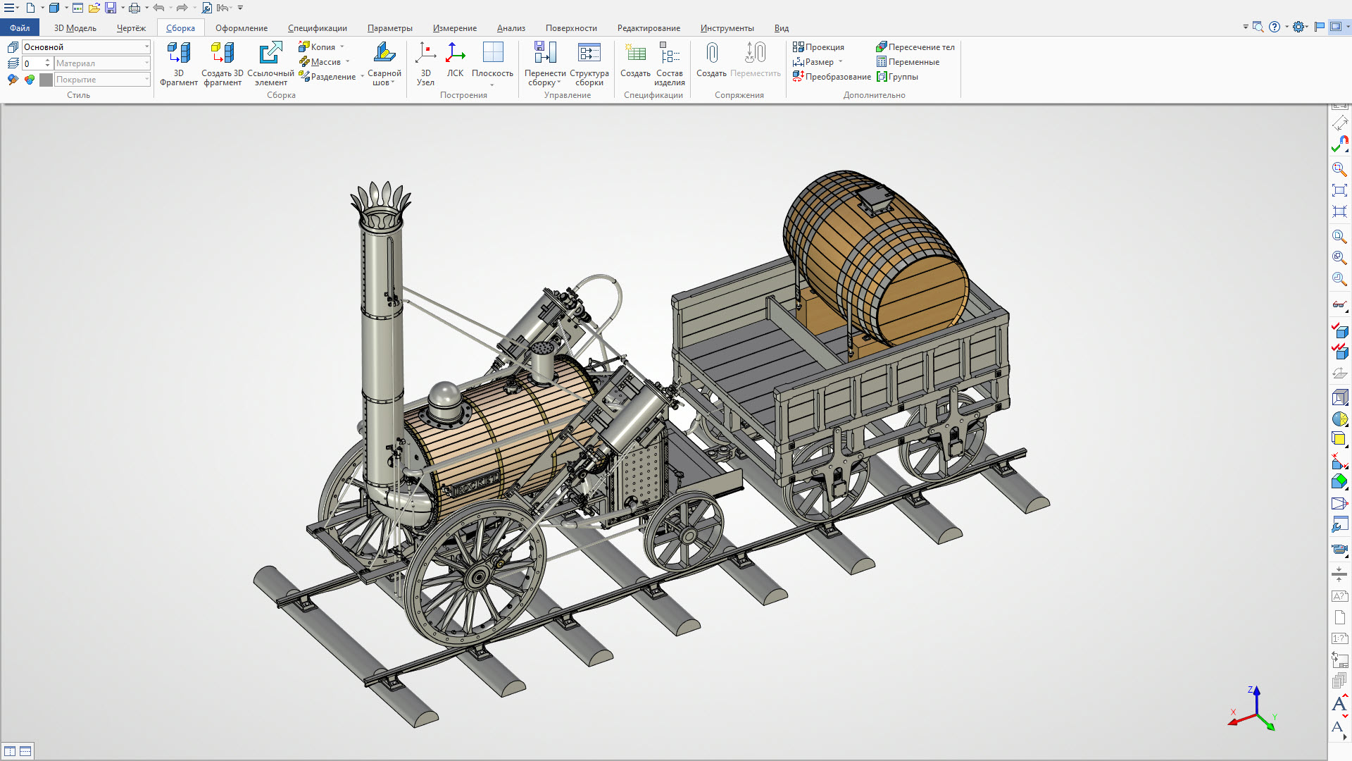Viewport: 1352px width, 761px height.
Task: Switch to the 3D Модель tab
Action: coord(75,28)
